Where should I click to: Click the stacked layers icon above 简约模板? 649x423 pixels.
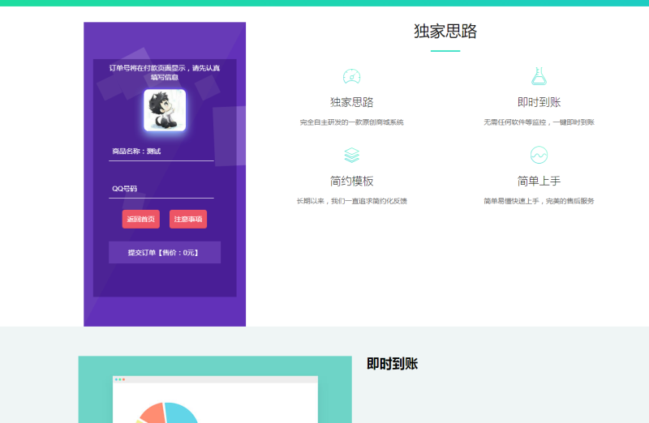click(351, 155)
